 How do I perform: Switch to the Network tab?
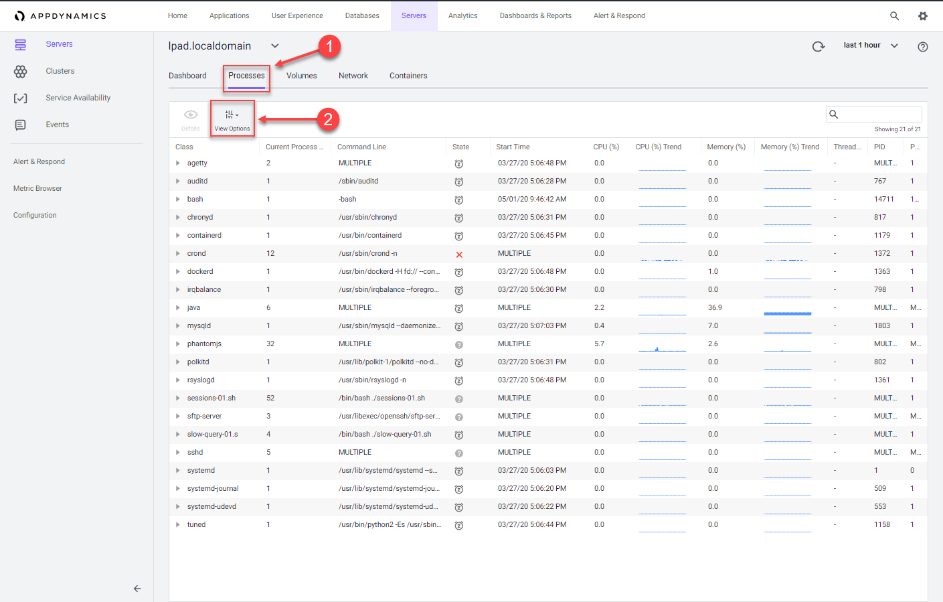point(353,76)
